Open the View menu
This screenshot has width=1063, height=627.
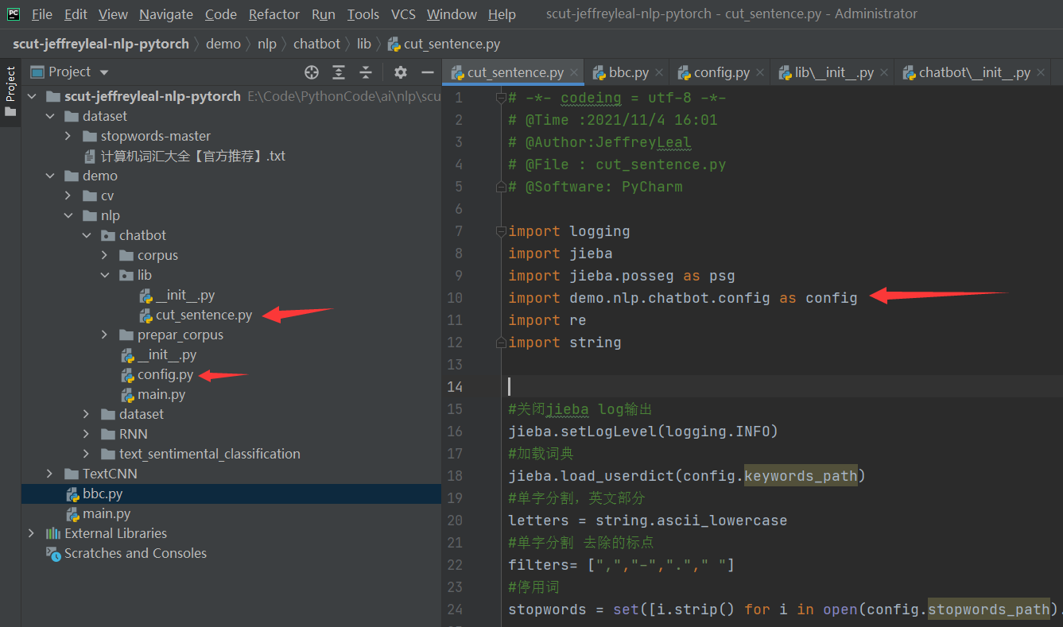pos(113,14)
